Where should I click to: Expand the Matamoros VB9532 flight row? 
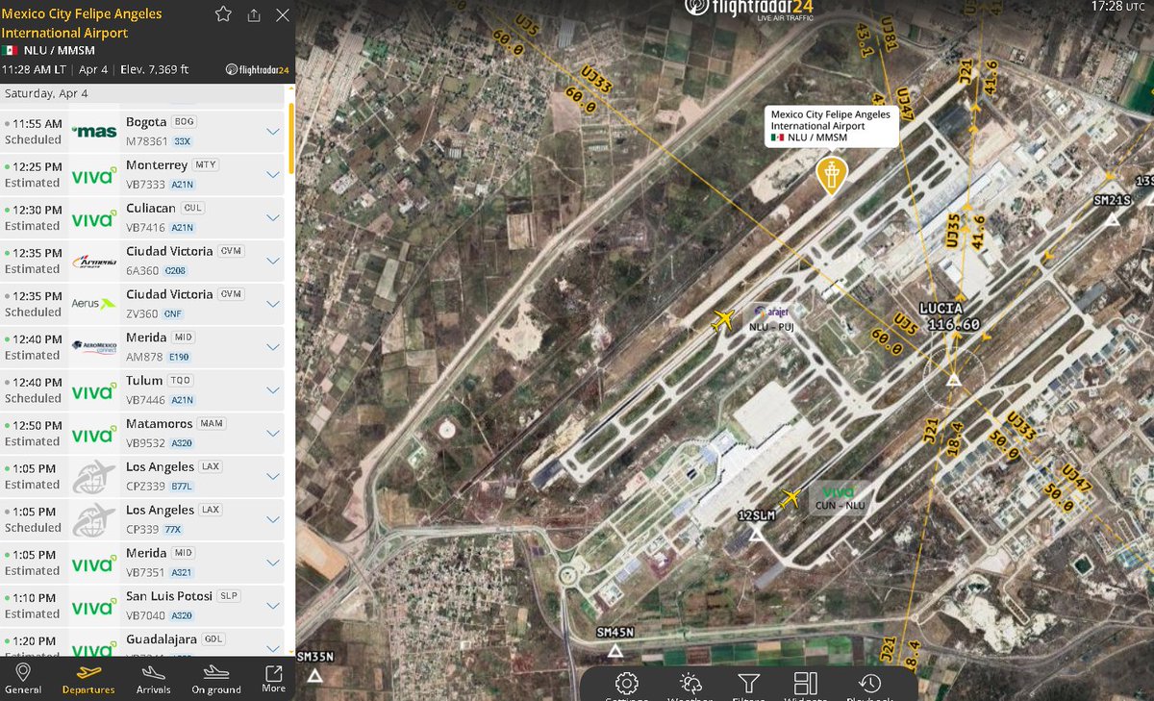click(x=272, y=434)
